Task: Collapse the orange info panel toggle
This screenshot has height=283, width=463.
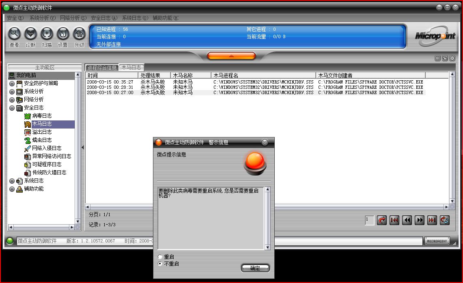Action: [231, 56]
